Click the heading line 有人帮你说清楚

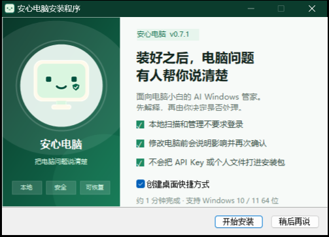pos(182,75)
